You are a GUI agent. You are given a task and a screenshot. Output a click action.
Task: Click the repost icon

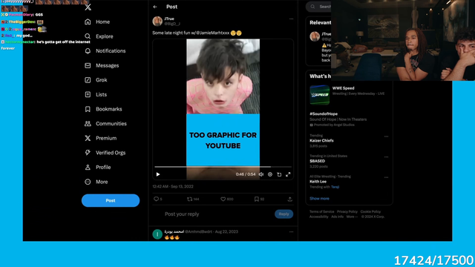click(x=190, y=199)
